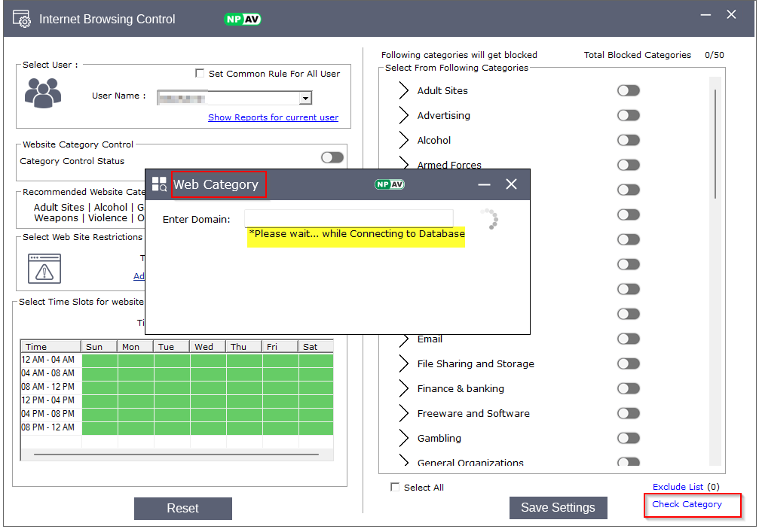Click the Internet Browsing Control gear icon

22,19
